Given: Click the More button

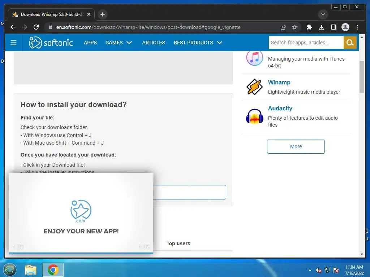Looking at the screenshot, I should point(296,146).
